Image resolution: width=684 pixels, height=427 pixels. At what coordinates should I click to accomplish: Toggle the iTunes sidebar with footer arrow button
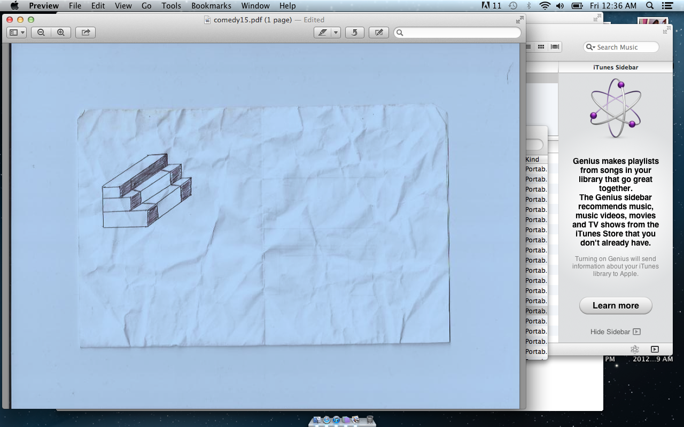click(x=655, y=349)
